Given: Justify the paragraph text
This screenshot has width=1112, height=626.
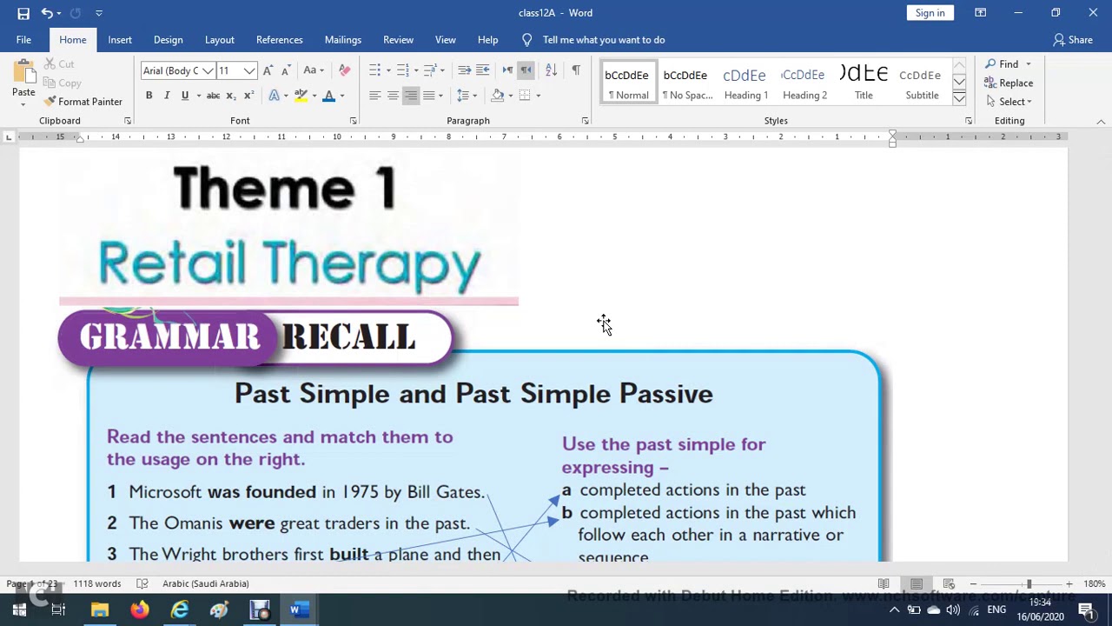Looking at the screenshot, I should point(429,96).
